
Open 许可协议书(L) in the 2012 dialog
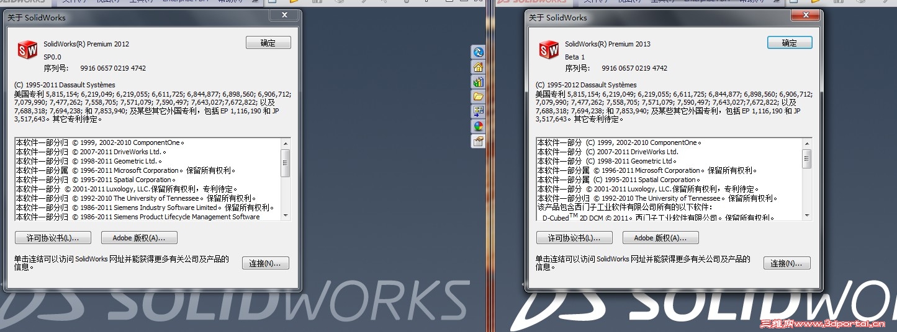[53, 238]
